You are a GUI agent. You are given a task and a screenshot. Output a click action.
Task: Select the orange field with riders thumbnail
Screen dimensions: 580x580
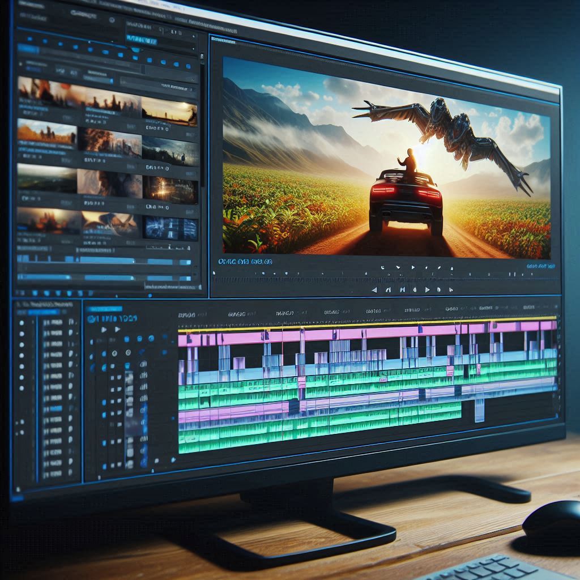point(47,132)
